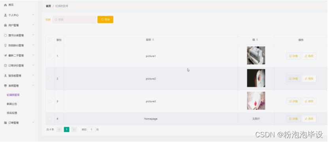Click the 热销排行管理 sidebar icon
The width and height of the screenshot is (329, 142).
point(6,45)
